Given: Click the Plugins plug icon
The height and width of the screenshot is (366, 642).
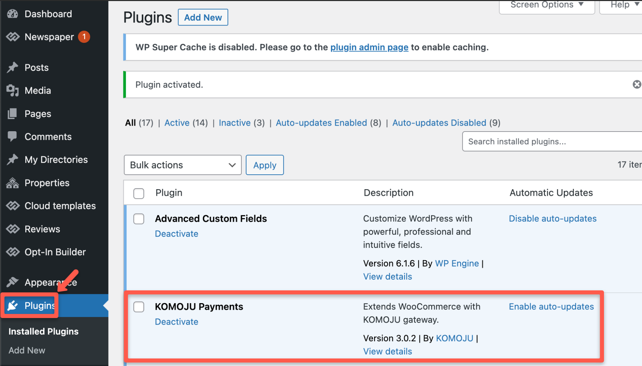Looking at the screenshot, I should point(12,306).
